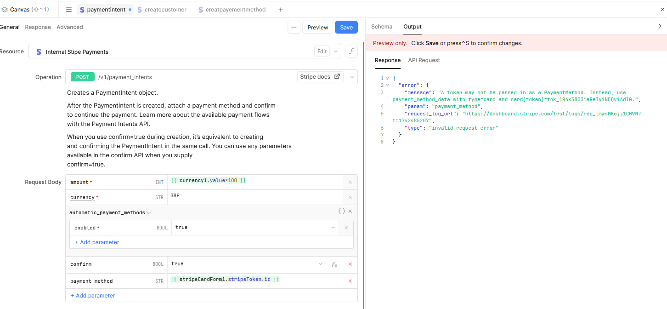Collapse the right Schema/Output panel using the arrow
Image resolution: width=667 pixels, height=309 pixels.
660,27
